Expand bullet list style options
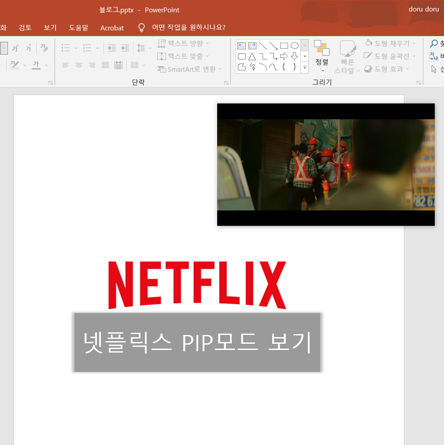The width and height of the screenshot is (444, 445). click(76, 48)
